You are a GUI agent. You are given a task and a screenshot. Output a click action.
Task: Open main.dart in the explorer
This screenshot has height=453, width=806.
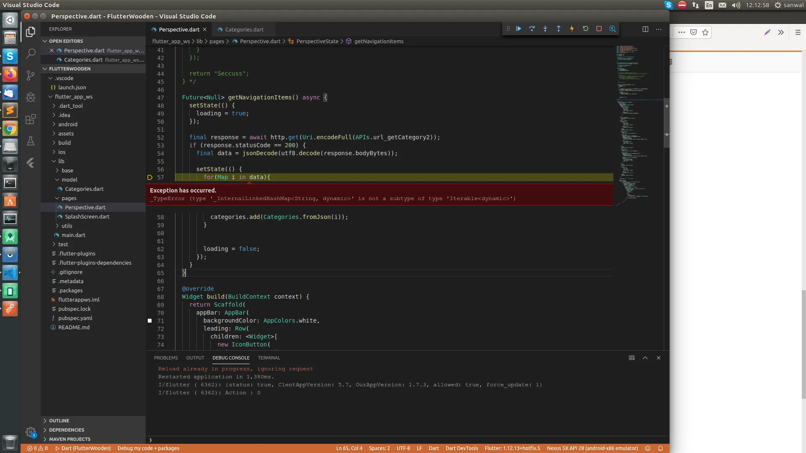(73, 235)
